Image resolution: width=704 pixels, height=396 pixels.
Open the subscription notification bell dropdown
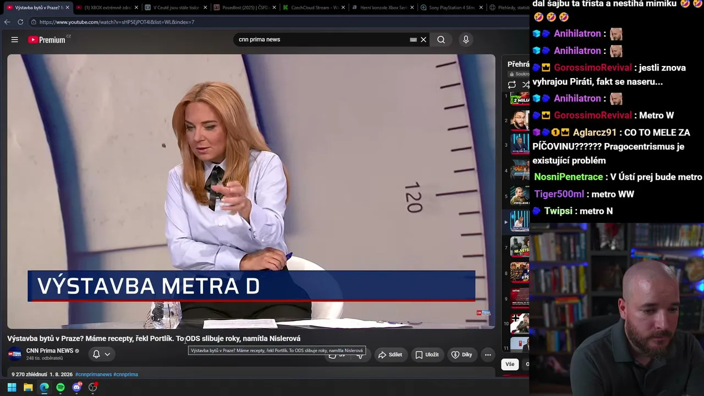point(102,354)
